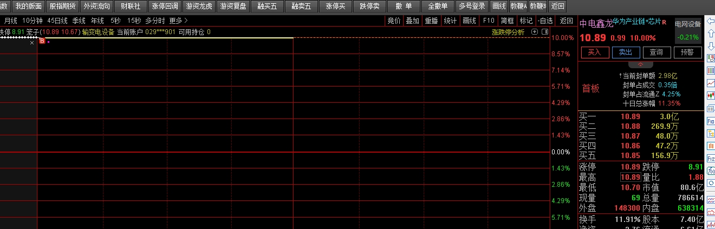
Task: Open 涨停回调 from top toolbar
Action: [165, 6]
